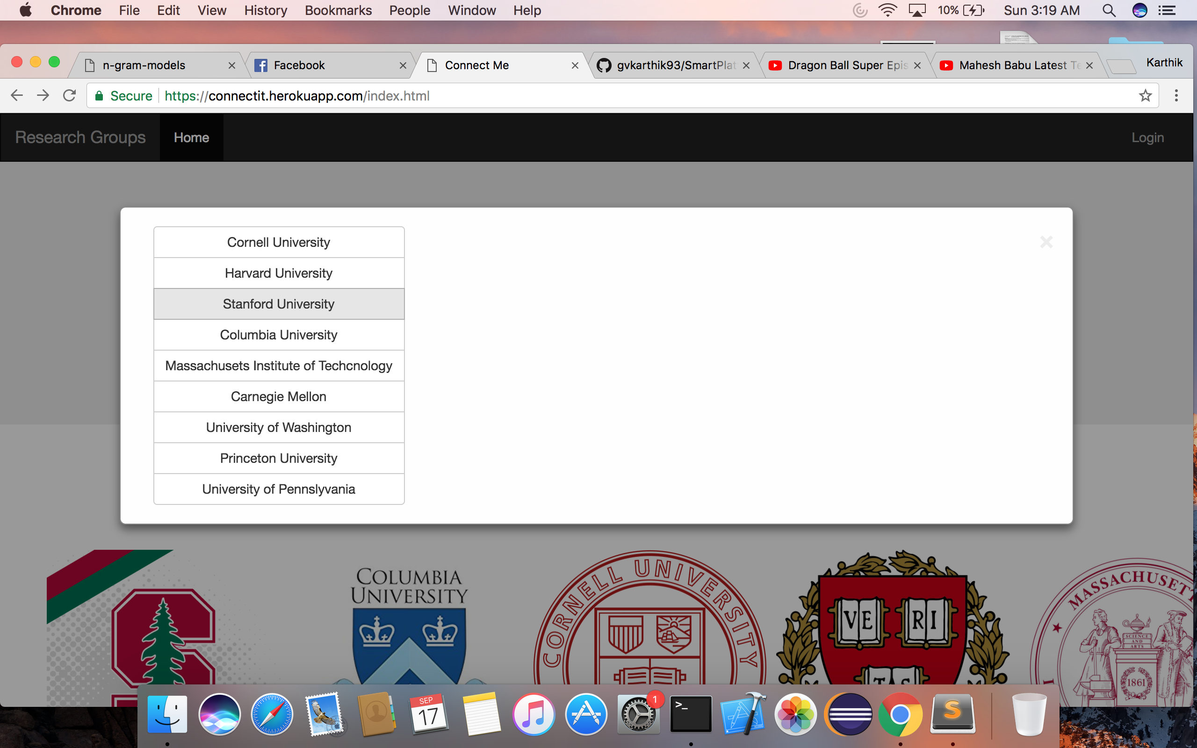1197x748 pixels.
Task: Open Xcode from the dock
Action: coord(743,714)
